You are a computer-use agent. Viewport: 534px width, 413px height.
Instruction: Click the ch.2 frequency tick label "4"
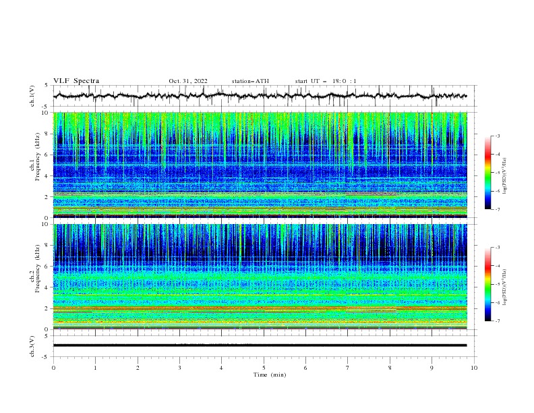(x=47, y=287)
